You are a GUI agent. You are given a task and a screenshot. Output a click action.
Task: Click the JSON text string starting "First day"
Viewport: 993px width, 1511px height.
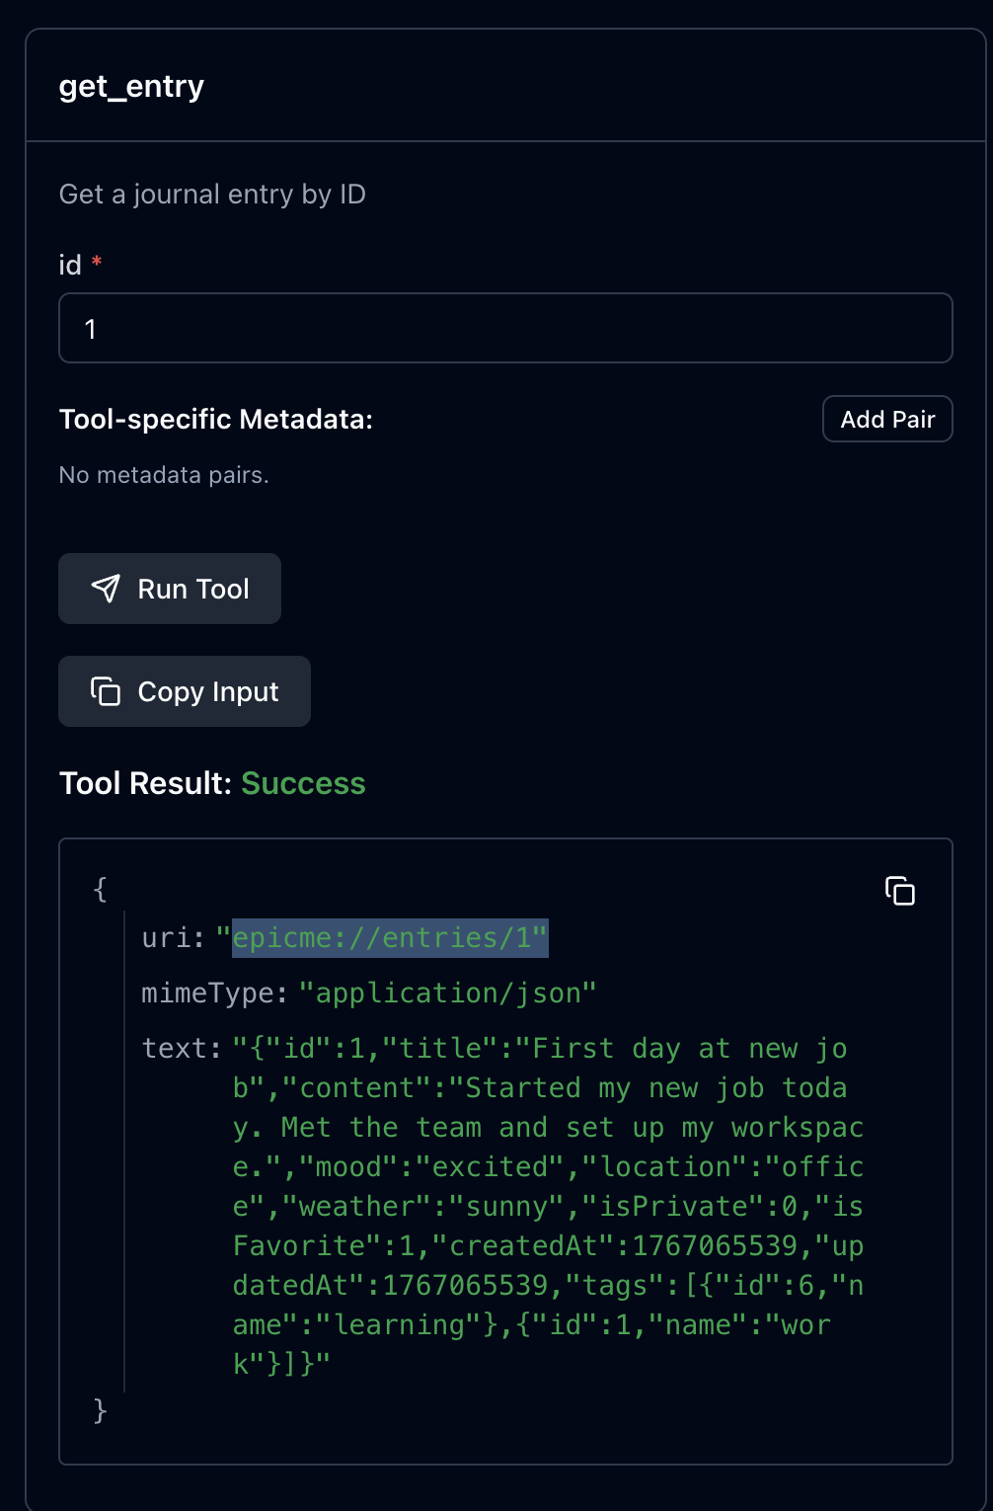[x=547, y=1206]
